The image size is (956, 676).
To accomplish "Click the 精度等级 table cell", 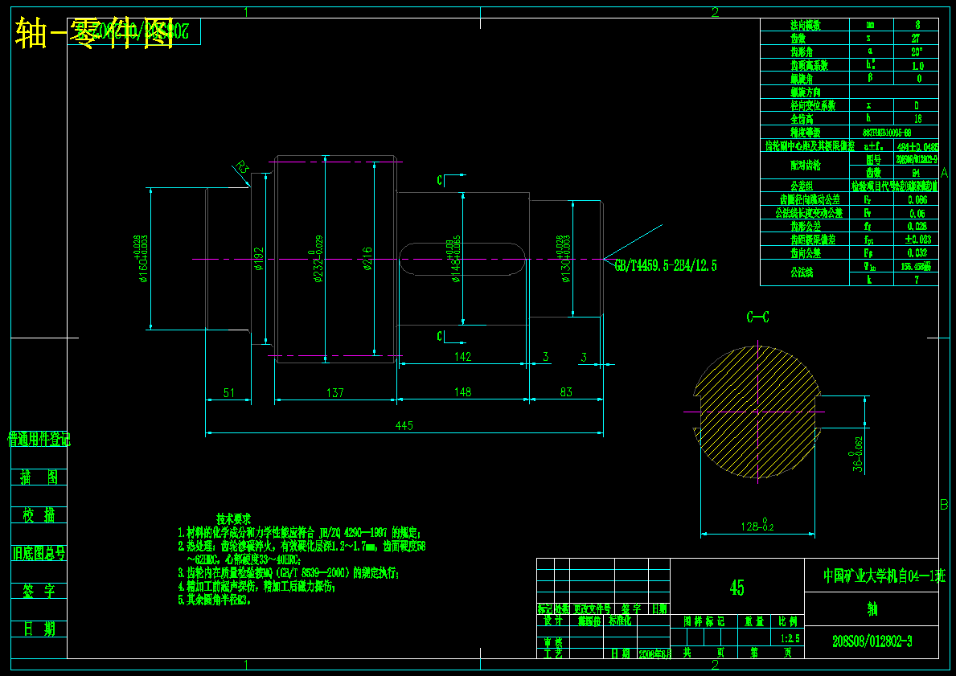I will click(805, 133).
